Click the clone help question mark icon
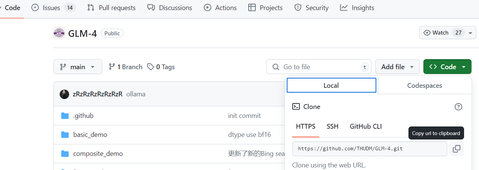The width and height of the screenshot is (479, 170). coord(458,107)
